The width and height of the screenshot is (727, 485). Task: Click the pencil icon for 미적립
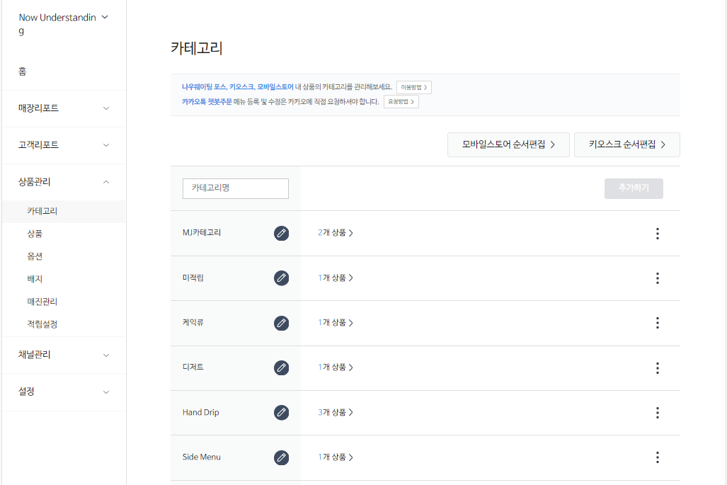point(281,278)
